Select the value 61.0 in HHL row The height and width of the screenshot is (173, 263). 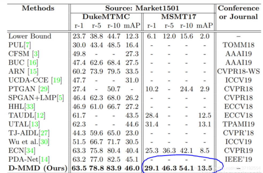click(x=97, y=107)
